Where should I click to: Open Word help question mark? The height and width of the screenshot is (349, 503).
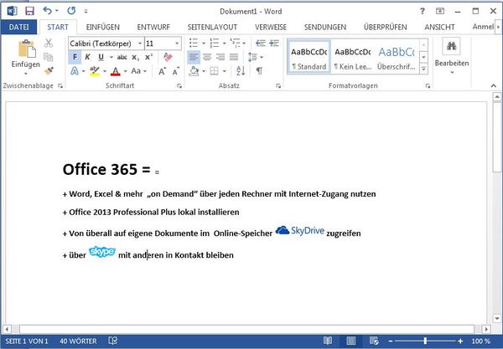(423, 11)
